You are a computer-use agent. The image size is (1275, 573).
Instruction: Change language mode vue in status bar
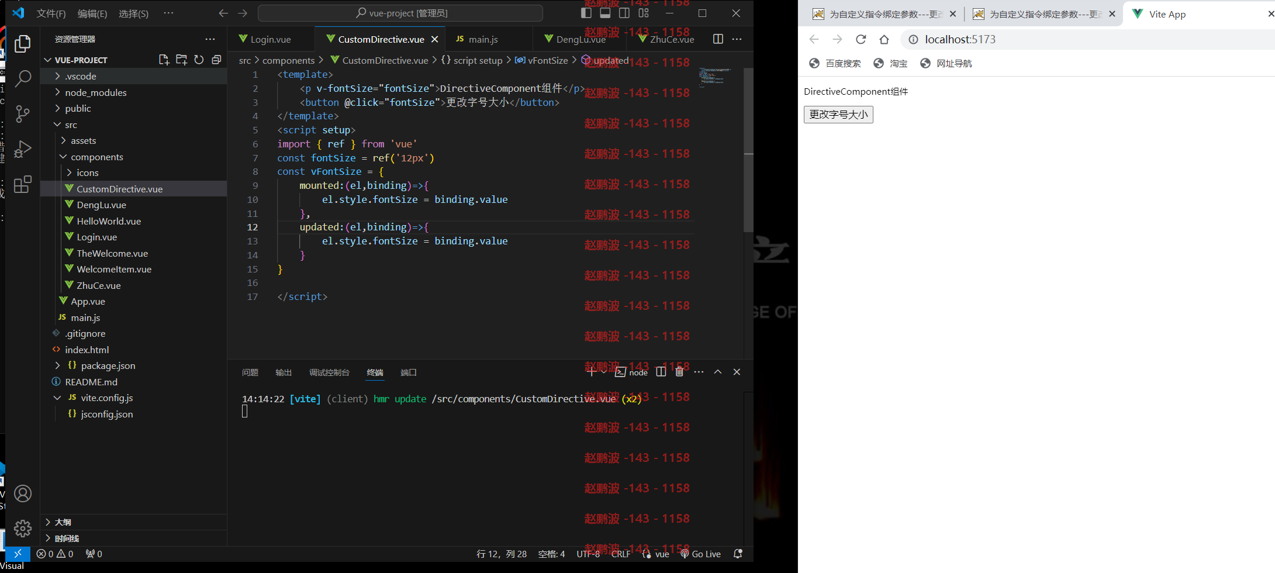point(662,554)
